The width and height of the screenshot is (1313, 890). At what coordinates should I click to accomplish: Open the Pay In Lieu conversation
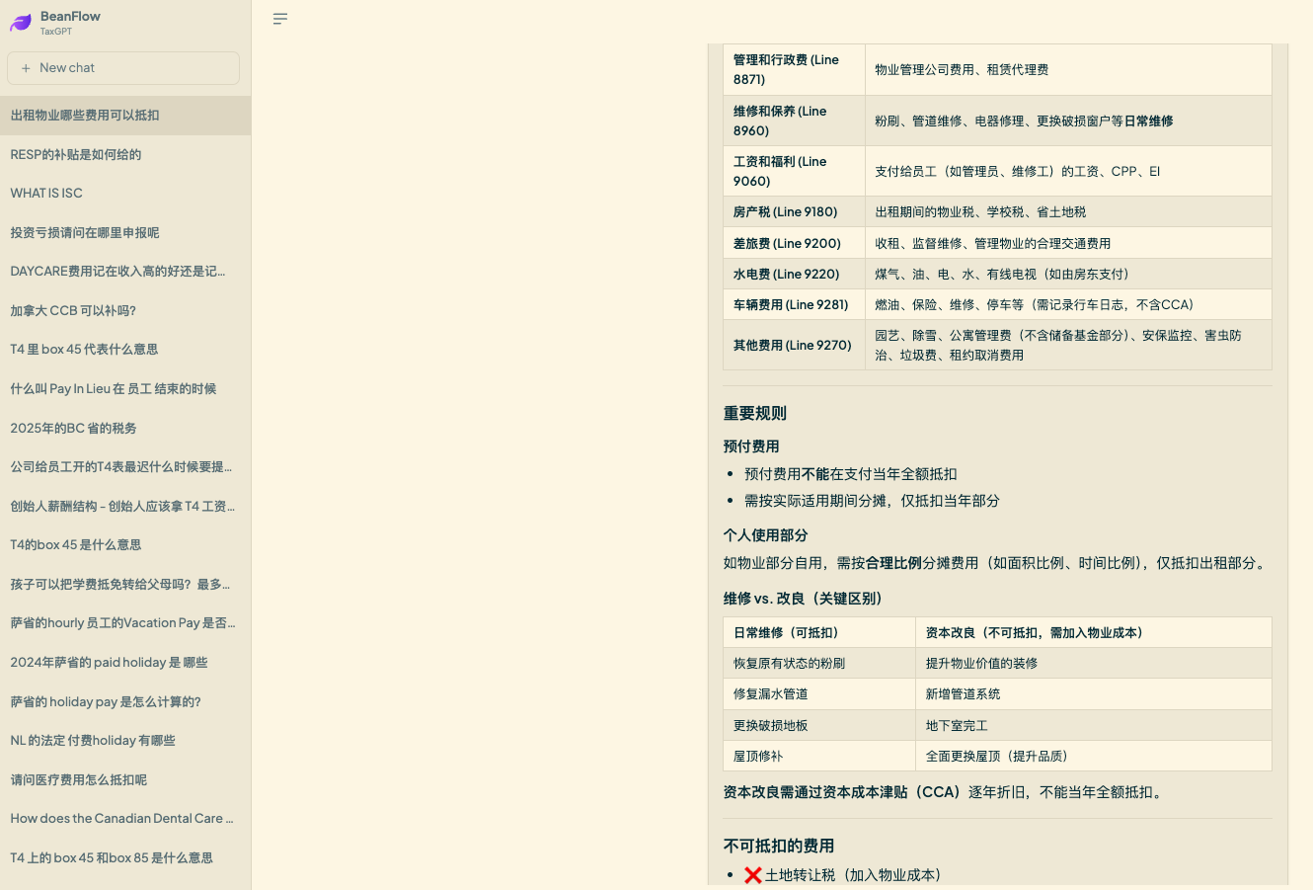pos(114,389)
